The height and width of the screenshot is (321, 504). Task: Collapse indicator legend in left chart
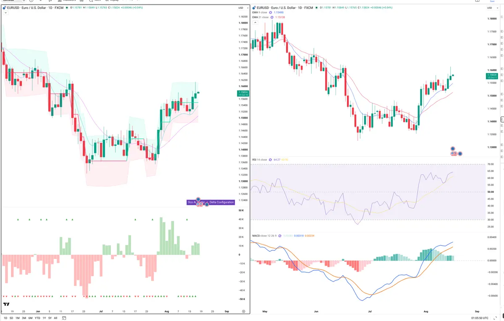[5, 13]
